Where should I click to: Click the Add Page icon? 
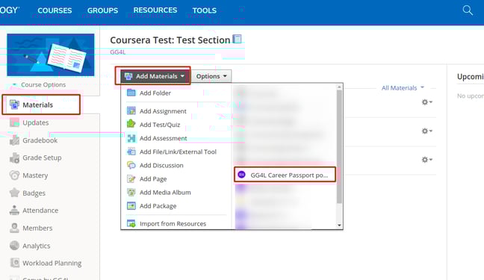point(131,178)
